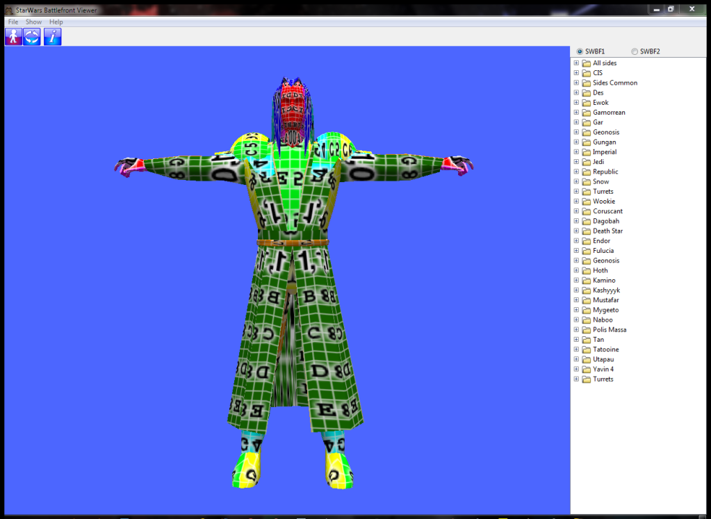Open the info toolbar icon
This screenshot has width=711, height=519.
coord(53,37)
